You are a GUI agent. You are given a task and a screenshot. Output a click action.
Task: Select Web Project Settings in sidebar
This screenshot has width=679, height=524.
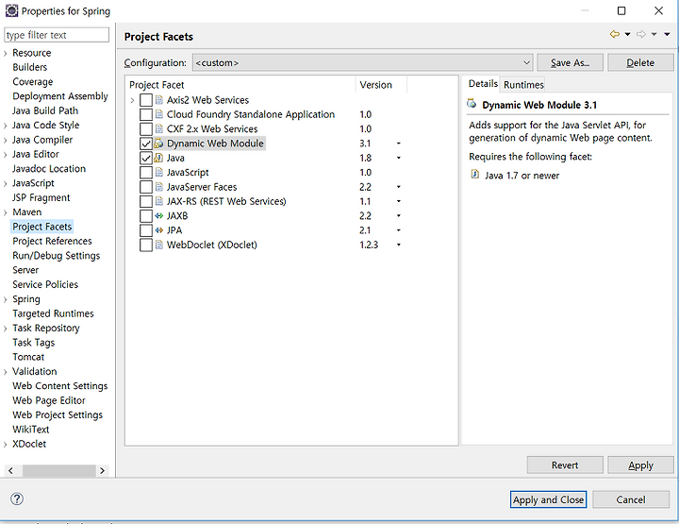coord(58,414)
